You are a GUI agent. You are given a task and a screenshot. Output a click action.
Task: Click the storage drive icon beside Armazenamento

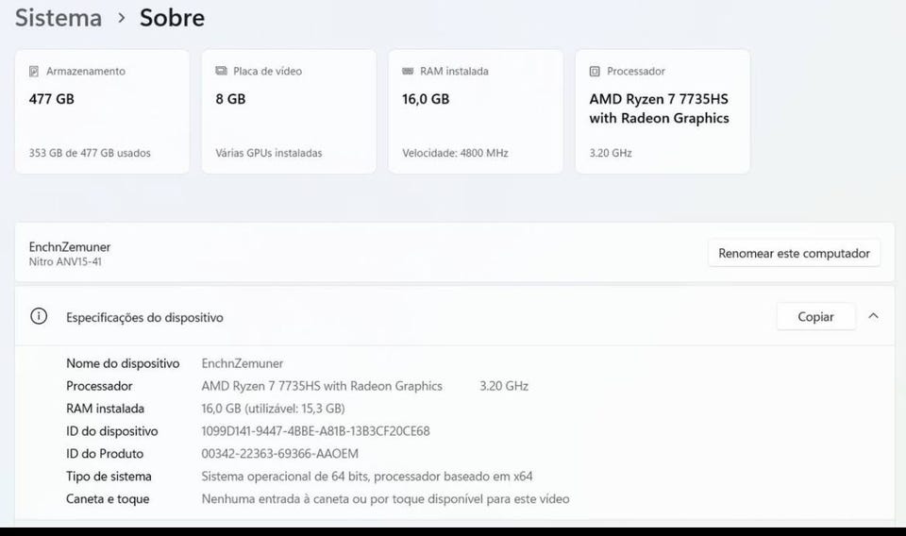pos(34,71)
